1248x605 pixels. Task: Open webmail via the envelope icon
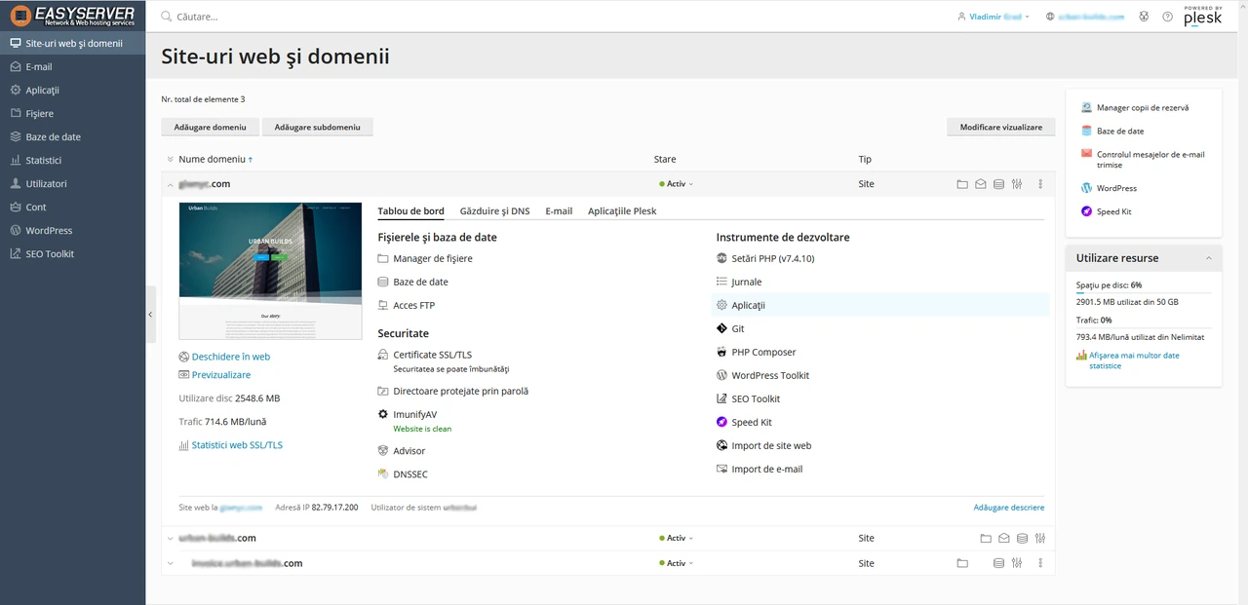(x=980, y=183)
